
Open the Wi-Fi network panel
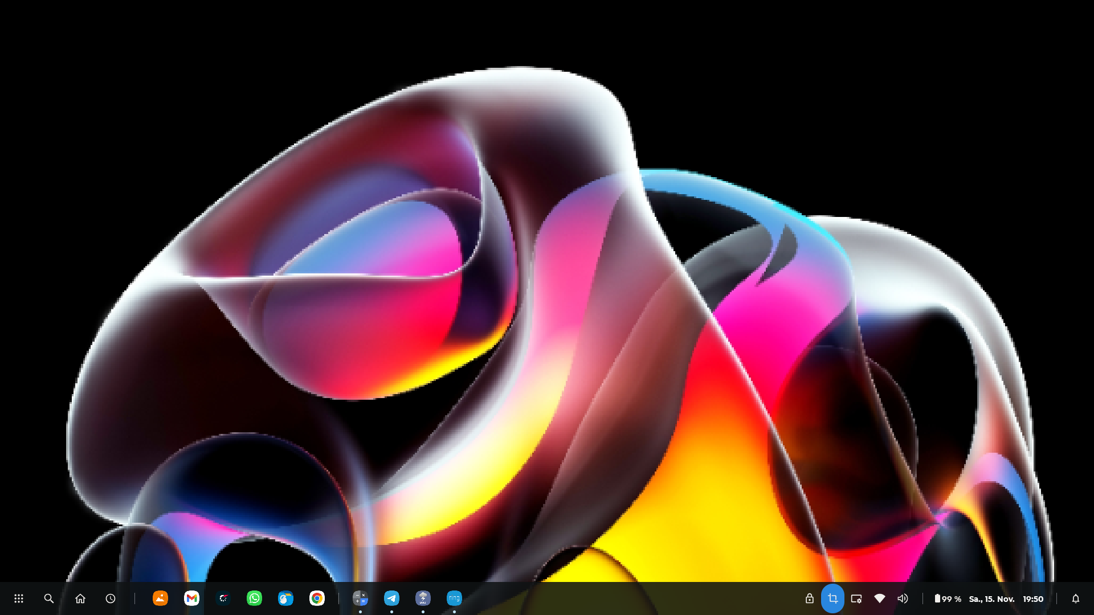click(879, 598)
